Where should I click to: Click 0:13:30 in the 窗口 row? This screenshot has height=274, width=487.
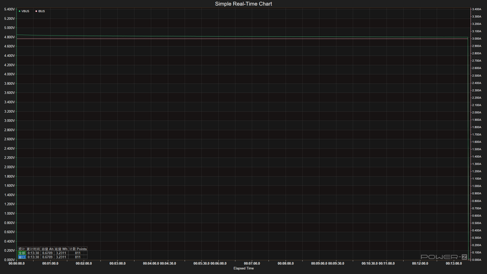(33, 257)
